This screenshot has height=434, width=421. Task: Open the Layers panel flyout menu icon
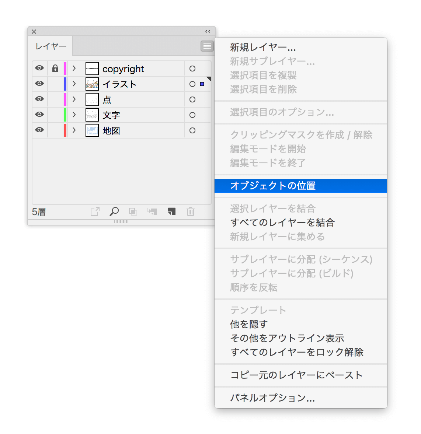click(x=207, y=46)
